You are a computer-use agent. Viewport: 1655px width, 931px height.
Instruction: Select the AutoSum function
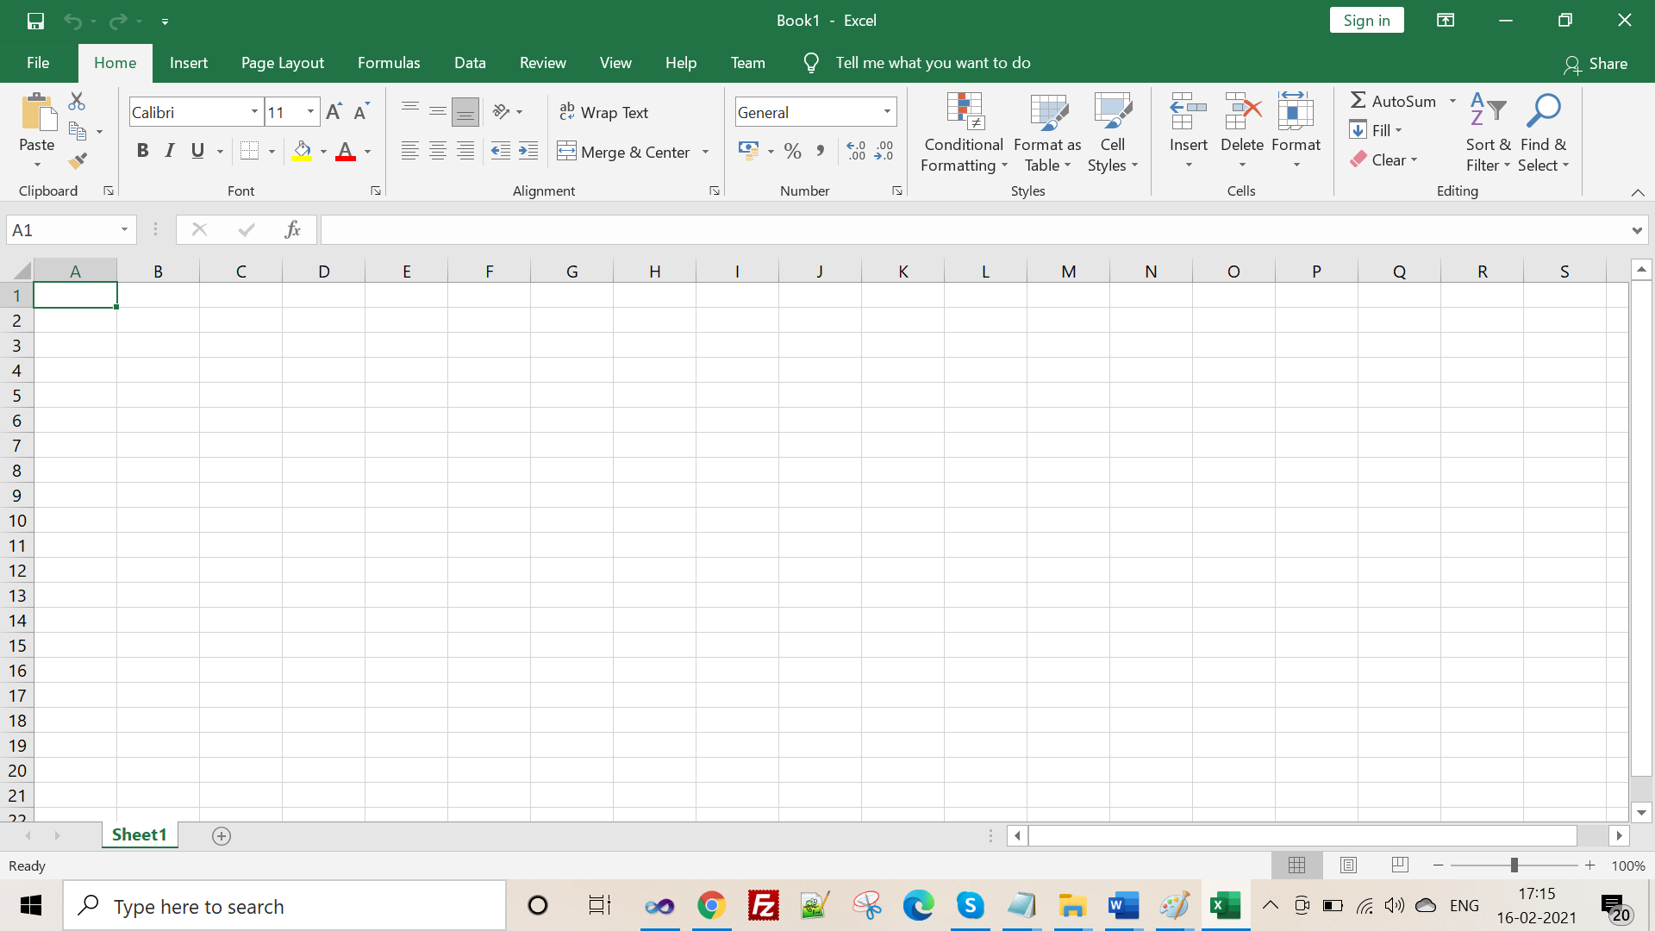coord(1392,100)
